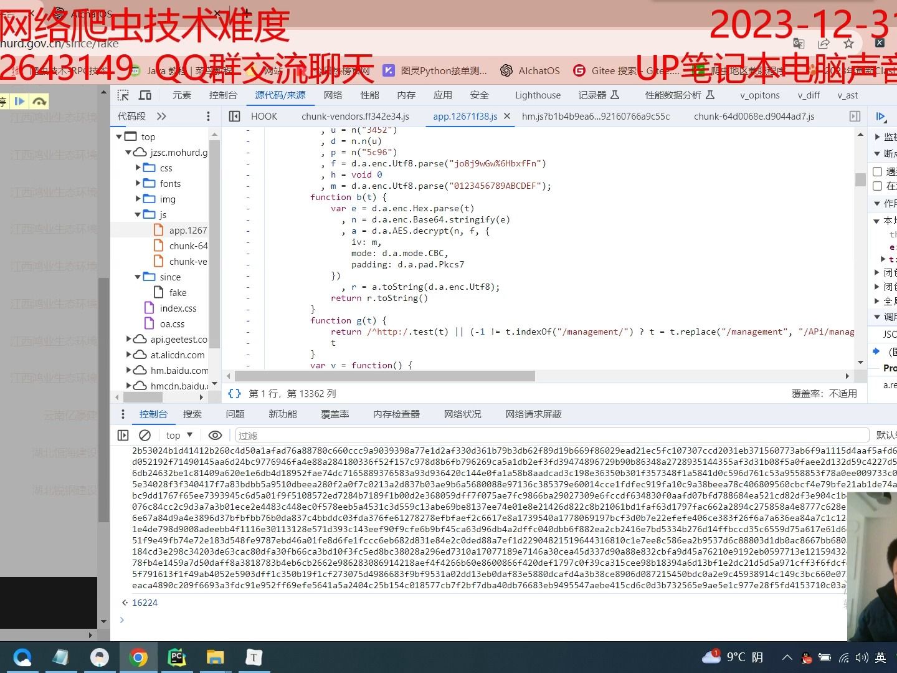Bookmark this page with star icon
Image resolution: width=897 pixels, height=673 pixels.
coord(848,43)
